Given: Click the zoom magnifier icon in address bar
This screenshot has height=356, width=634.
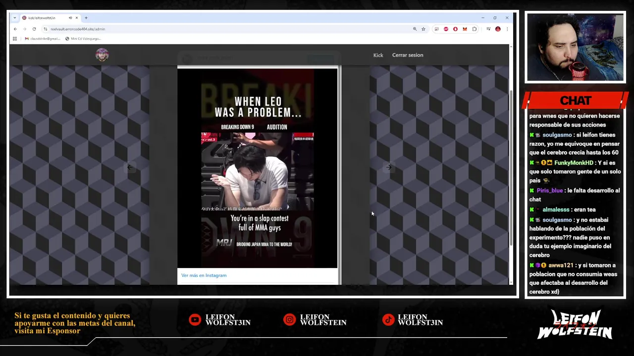Looking at the screenshot, I should click(415, 29).
